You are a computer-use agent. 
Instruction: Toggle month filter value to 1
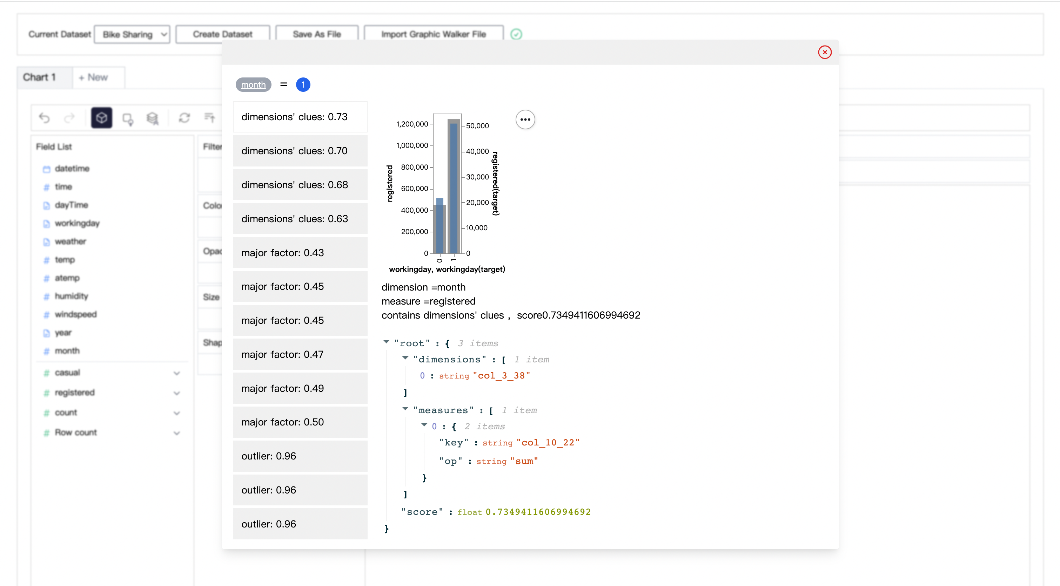pyautogui.click(x=303, y=84)
